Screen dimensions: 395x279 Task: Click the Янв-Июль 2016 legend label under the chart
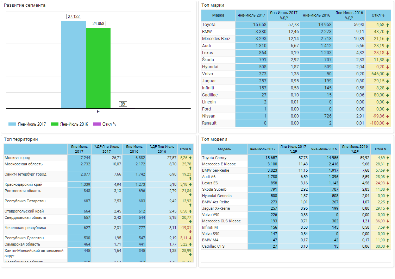74,124
